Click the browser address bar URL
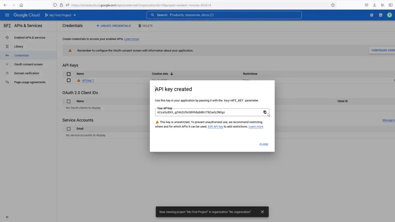The height and width of the screenshot is (222, 395). pyautogui.click(x=141, y=5)
